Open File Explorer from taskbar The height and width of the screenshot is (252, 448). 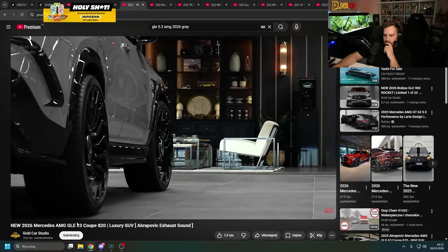(x=80, y=246)
